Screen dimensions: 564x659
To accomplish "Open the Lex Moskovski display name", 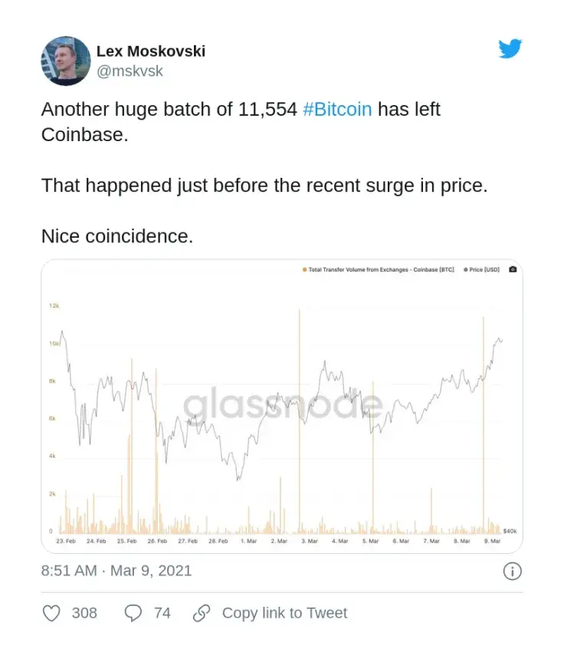I will 150,51.
